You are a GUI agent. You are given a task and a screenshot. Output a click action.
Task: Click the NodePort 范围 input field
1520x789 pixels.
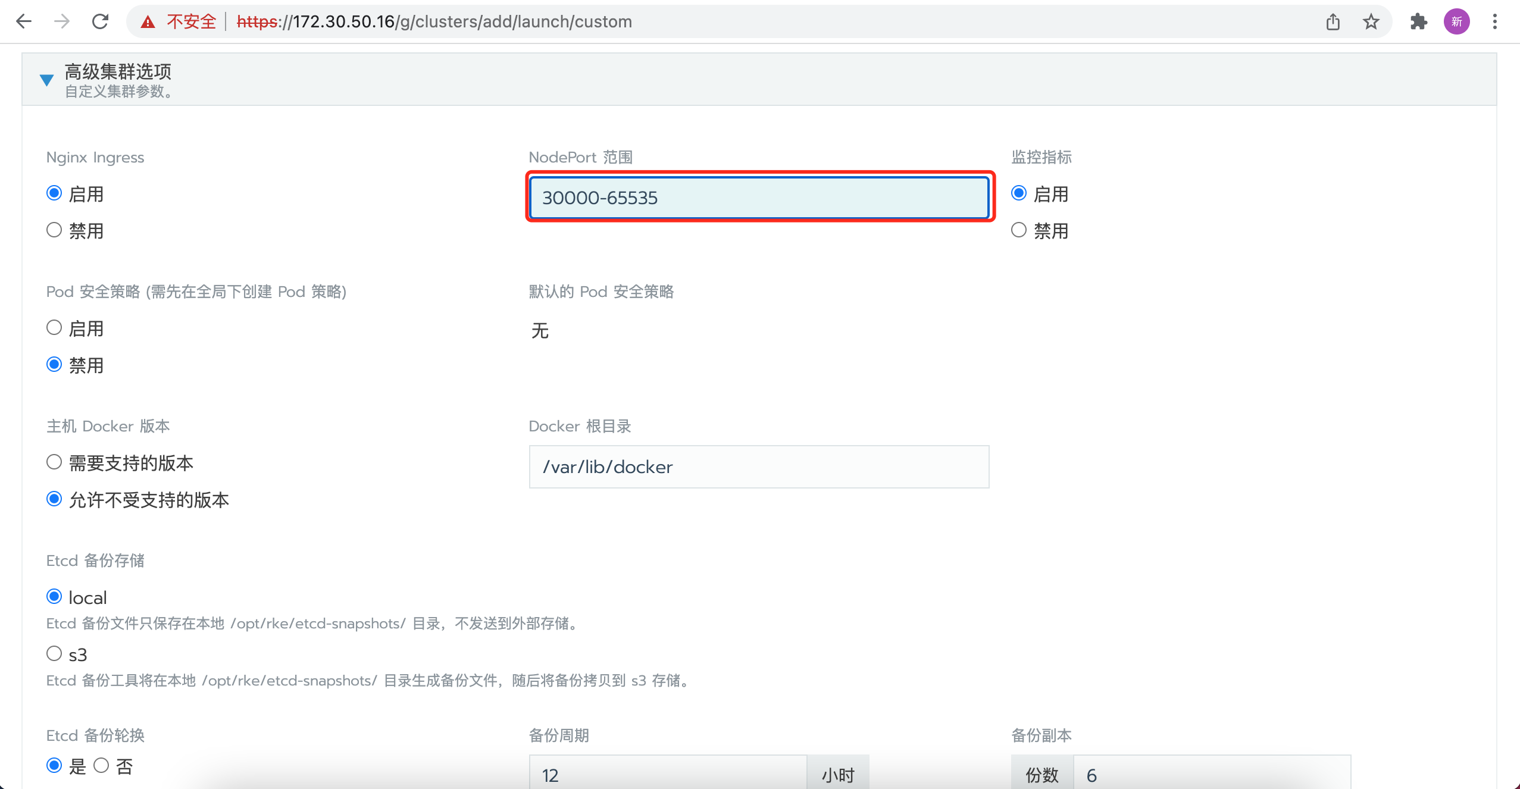[759, 198]
